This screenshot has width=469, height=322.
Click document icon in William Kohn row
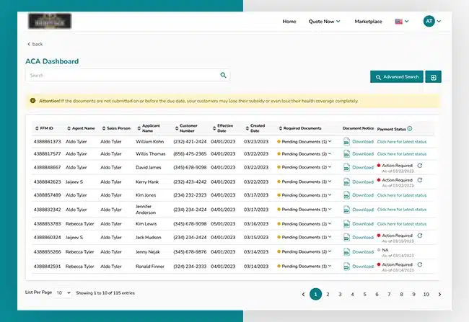click(x=346, y=142)
